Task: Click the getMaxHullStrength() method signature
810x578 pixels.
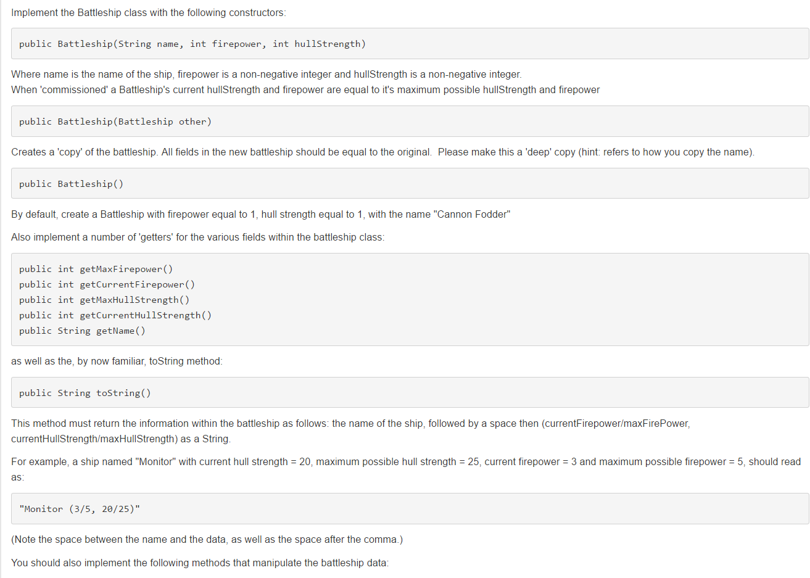Action: 104,300
